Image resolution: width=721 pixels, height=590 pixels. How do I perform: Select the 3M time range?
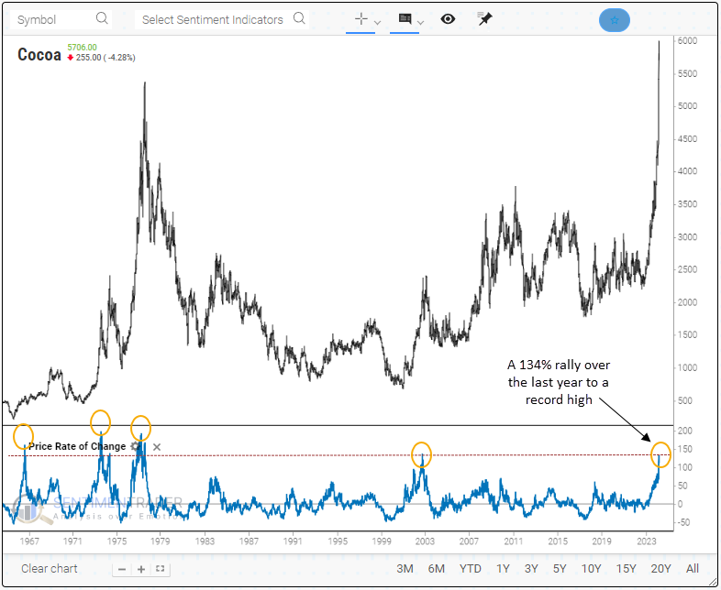(x=405, y=568)
